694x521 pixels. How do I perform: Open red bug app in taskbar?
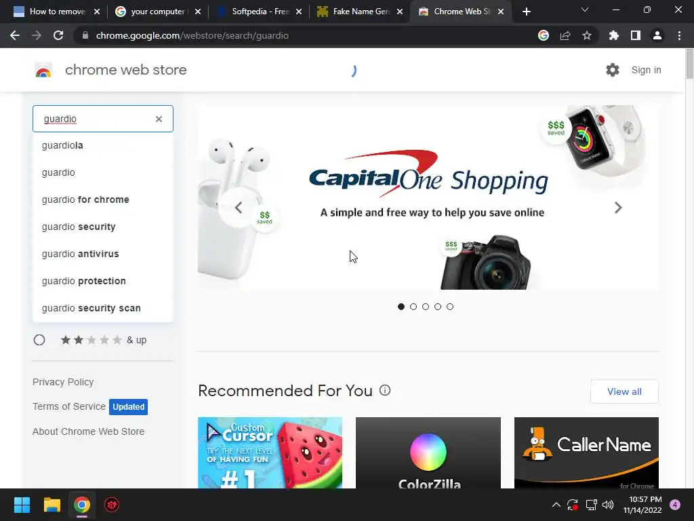tap(112, 505)
